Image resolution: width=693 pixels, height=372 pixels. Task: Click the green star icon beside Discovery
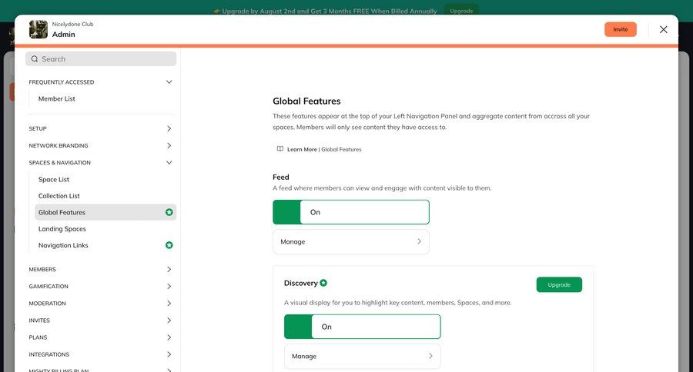[323, 283]
